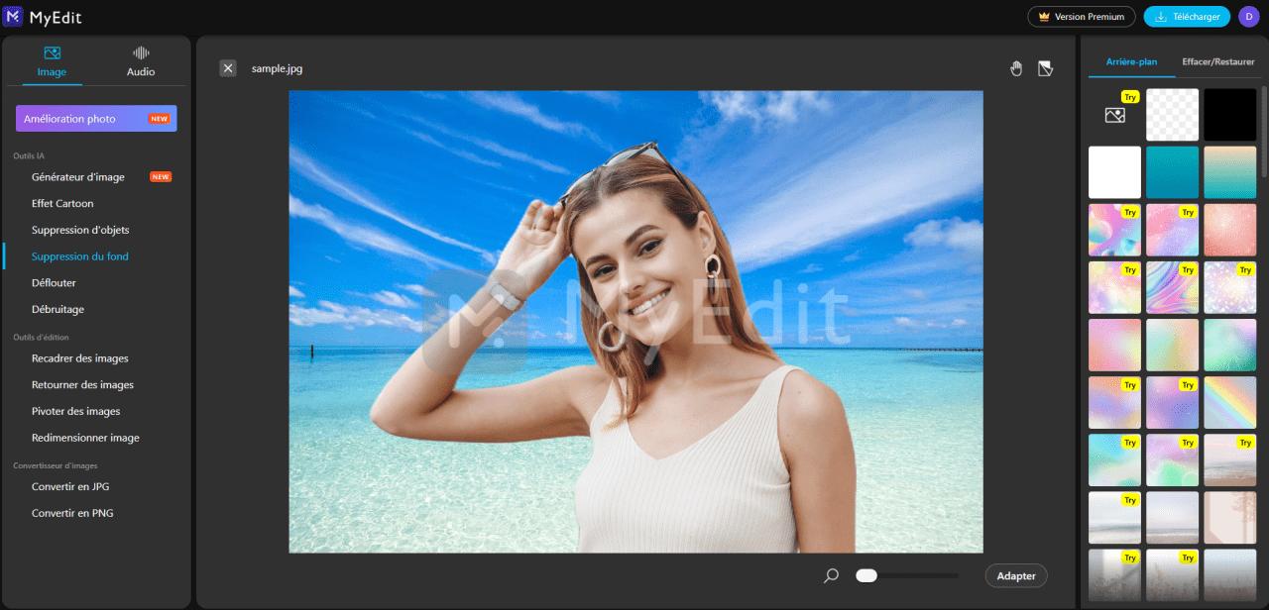Close the sample.jpg image

pos(228,67)
